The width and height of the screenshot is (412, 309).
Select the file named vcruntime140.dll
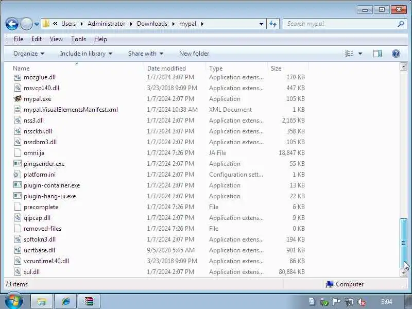point(46,261)
